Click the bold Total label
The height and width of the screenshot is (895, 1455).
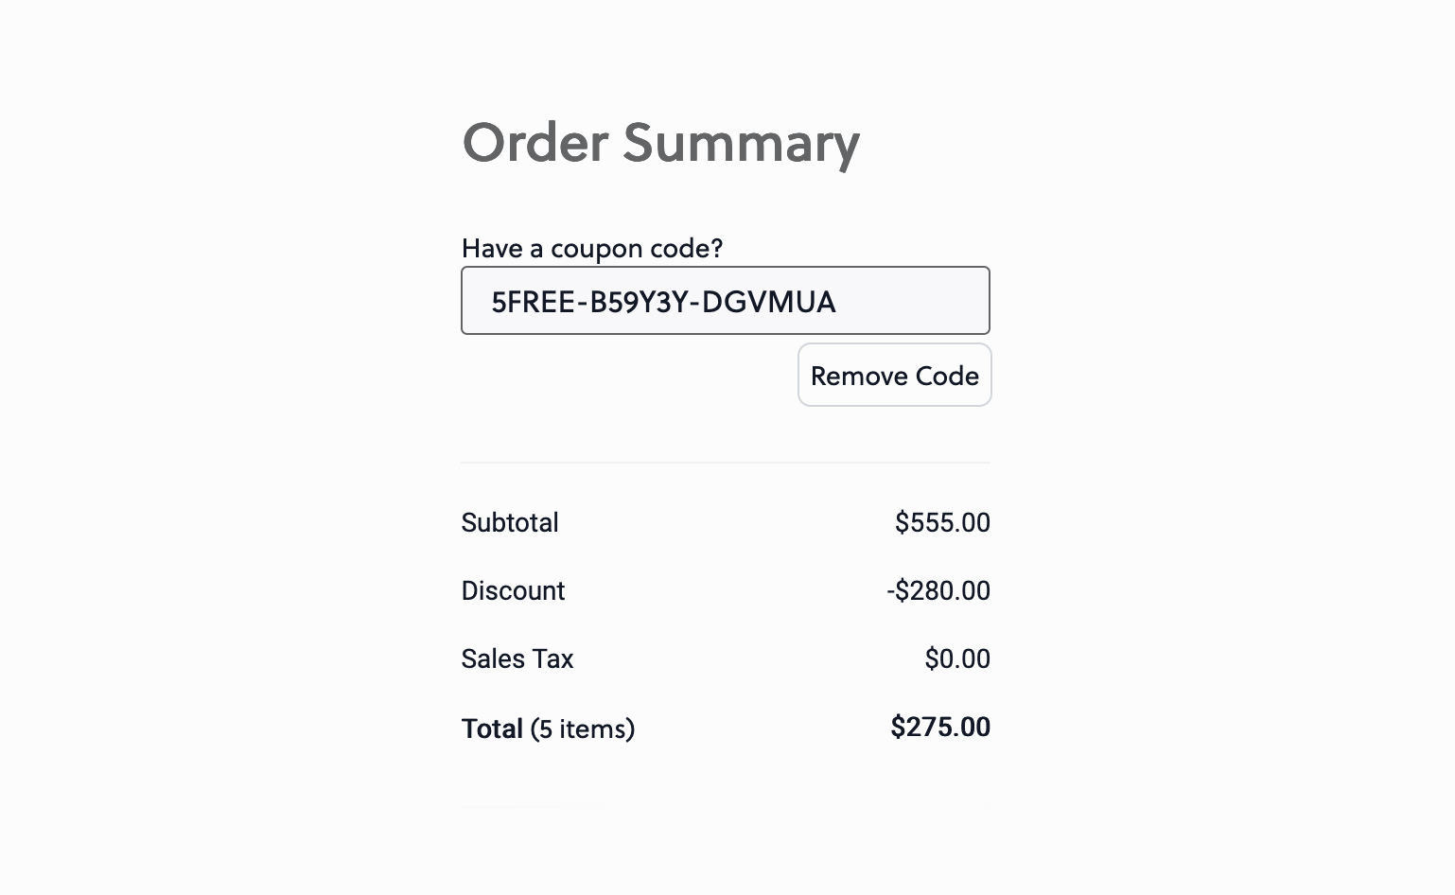pos(492,728)
